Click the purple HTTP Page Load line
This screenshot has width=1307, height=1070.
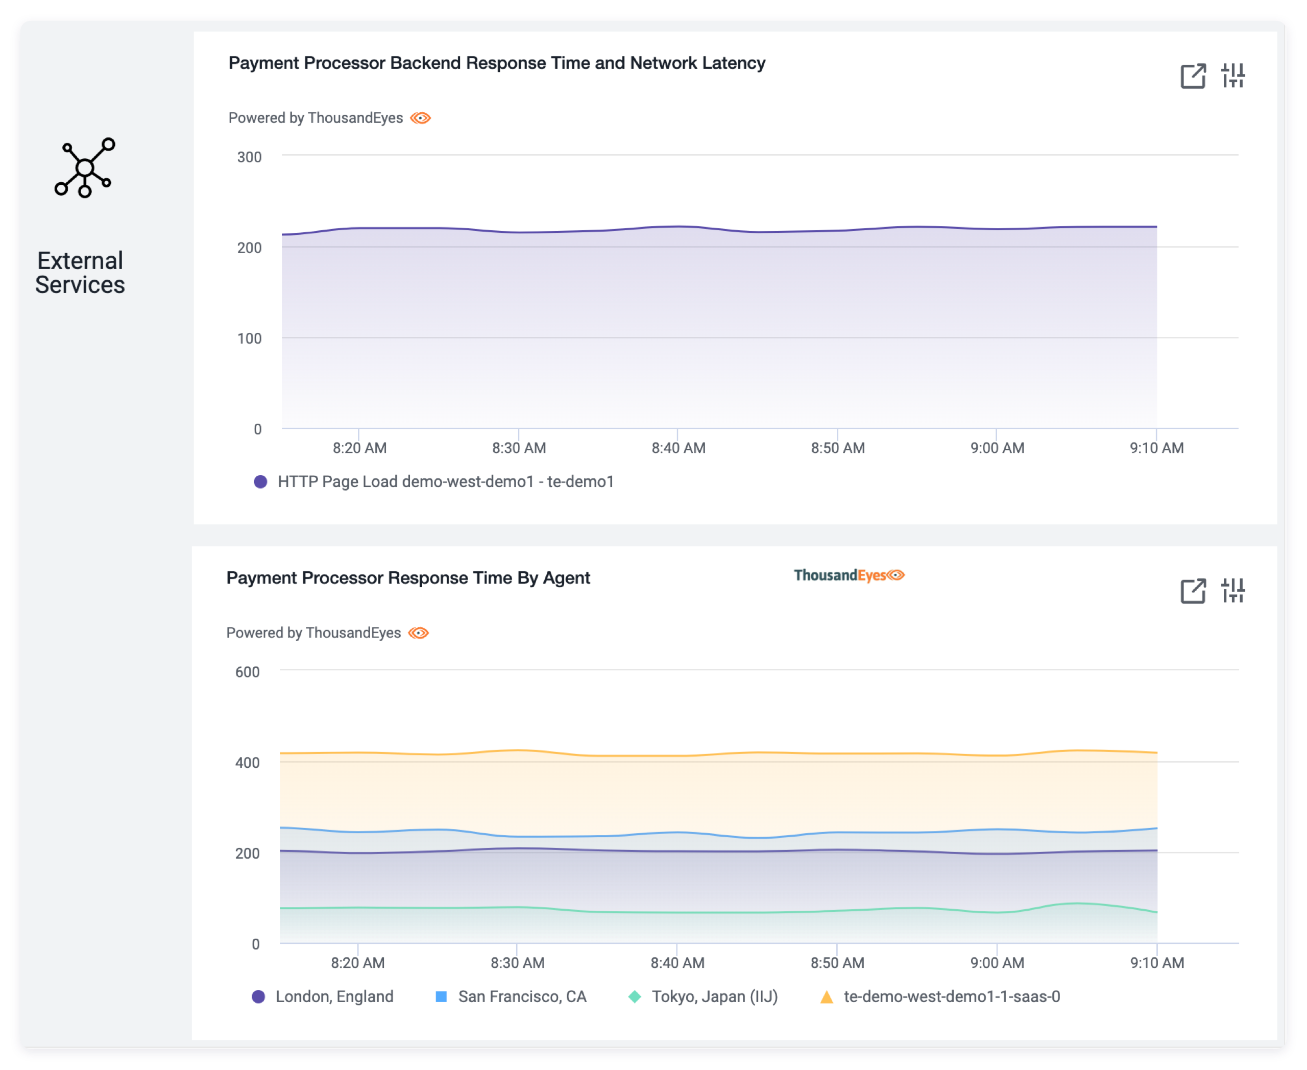pyautogui.click(x=719, y=229)
